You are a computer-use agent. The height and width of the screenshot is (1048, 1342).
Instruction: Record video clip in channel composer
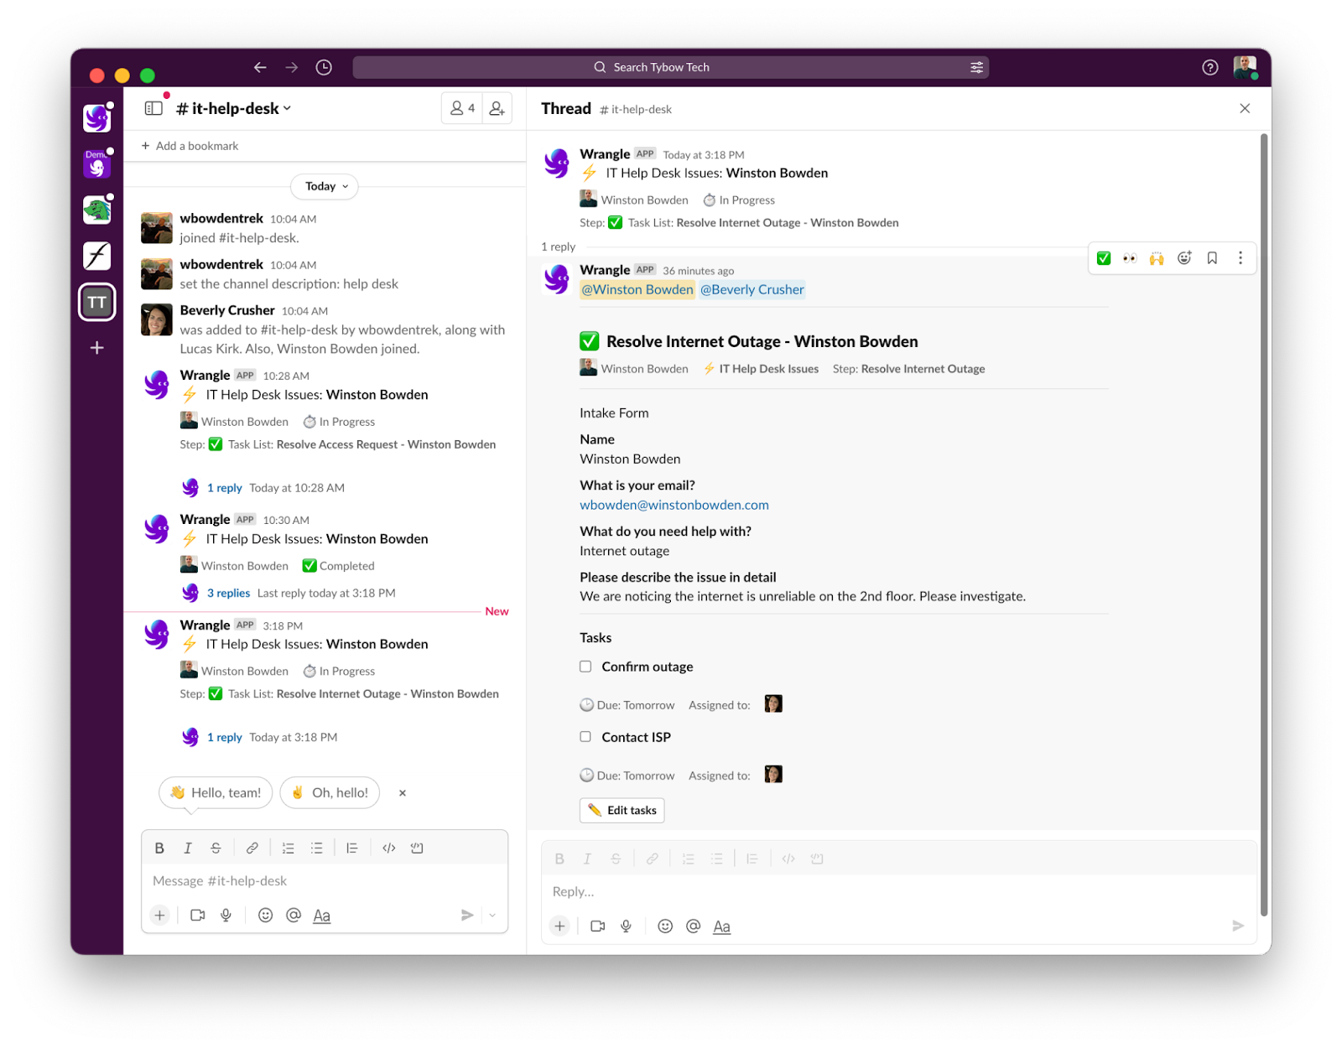click(198, 916)
